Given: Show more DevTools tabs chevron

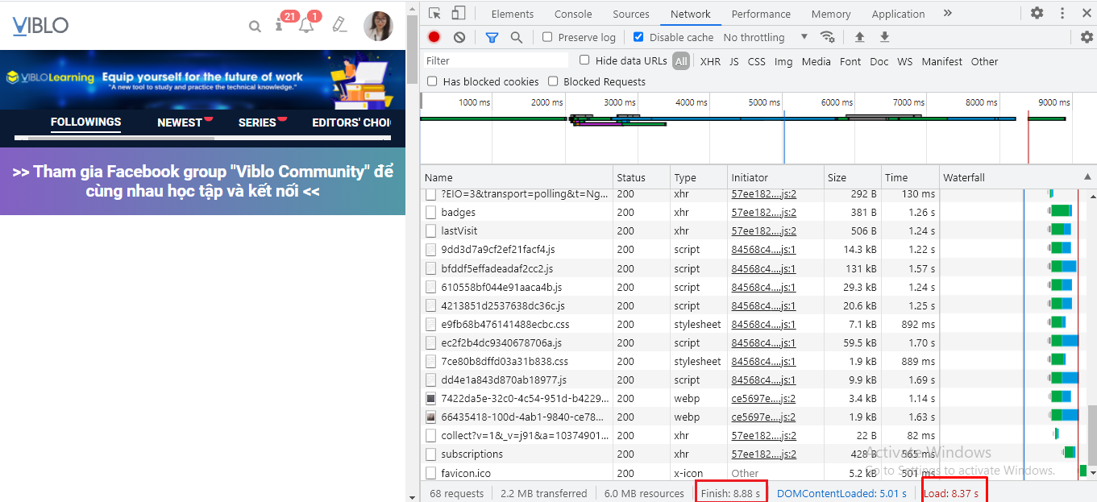Looking at the screenshot, I should [947, 13].
